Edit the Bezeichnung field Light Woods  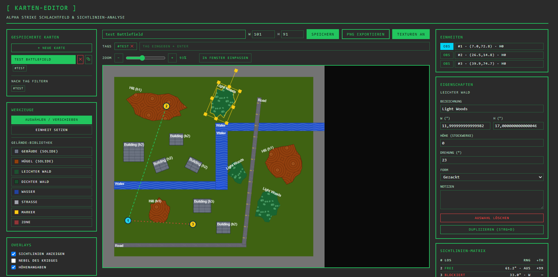(x=492, y=109)
